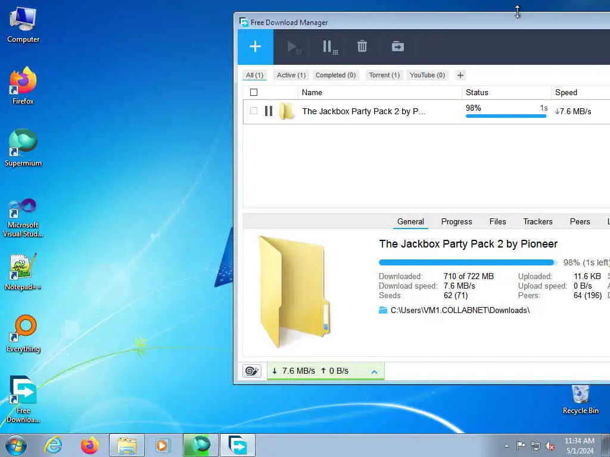The width and height of the screenshot is (610, 457).
Task: Click the 11.6 KB uploaded value
Action: coord(587,276)
